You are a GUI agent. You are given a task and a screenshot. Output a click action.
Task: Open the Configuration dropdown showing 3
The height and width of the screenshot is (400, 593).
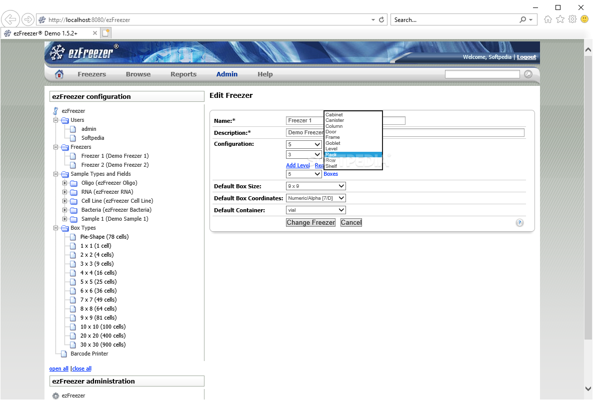coord(304,154)
